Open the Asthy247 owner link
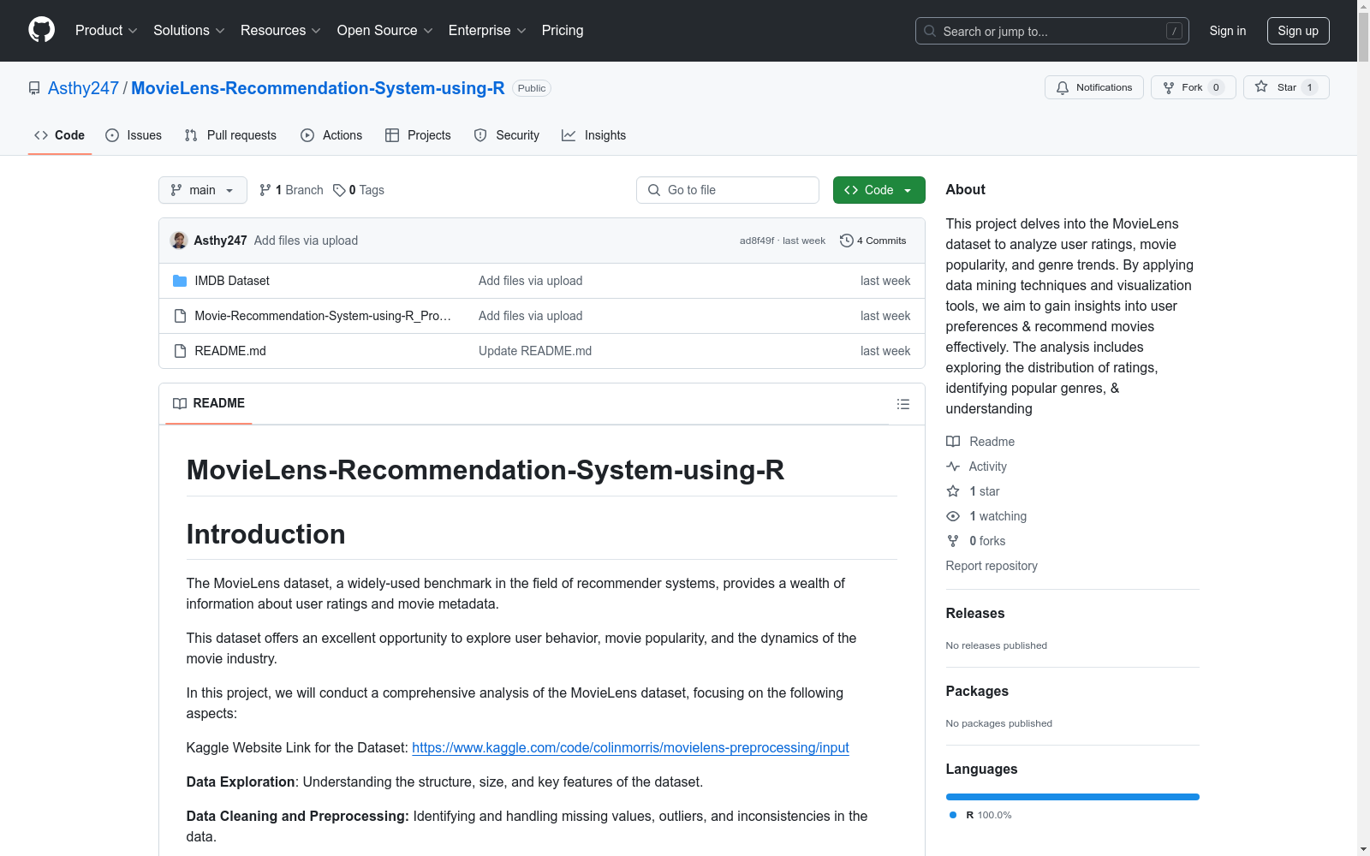The height and width of the screenshot is (856, 1370). 83,88
